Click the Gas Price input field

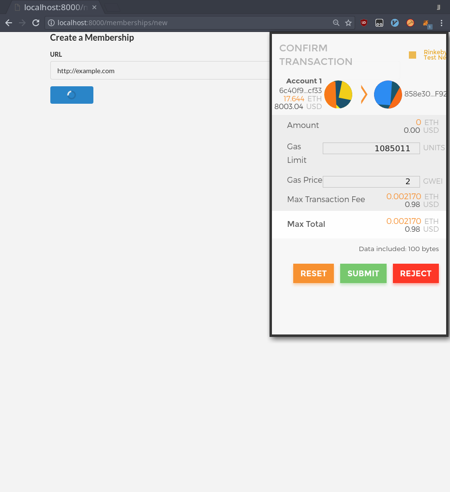click(371, 181)
